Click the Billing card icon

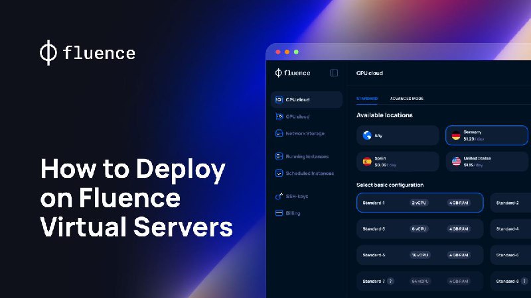(x=279, y=213)
